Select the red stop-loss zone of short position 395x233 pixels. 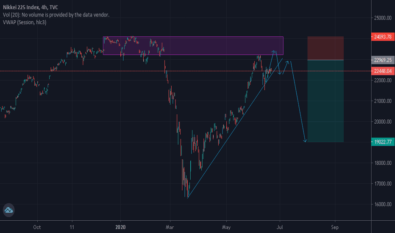coord(325,48)
